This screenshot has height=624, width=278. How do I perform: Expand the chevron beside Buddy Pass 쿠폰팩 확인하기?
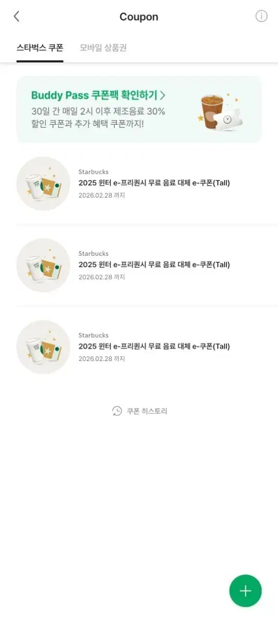[163, 95]
